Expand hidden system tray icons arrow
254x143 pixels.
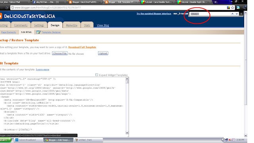(x=223, y=140)
